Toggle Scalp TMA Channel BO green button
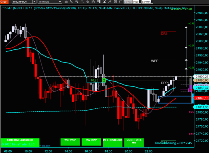 click(x=20, y=143)
